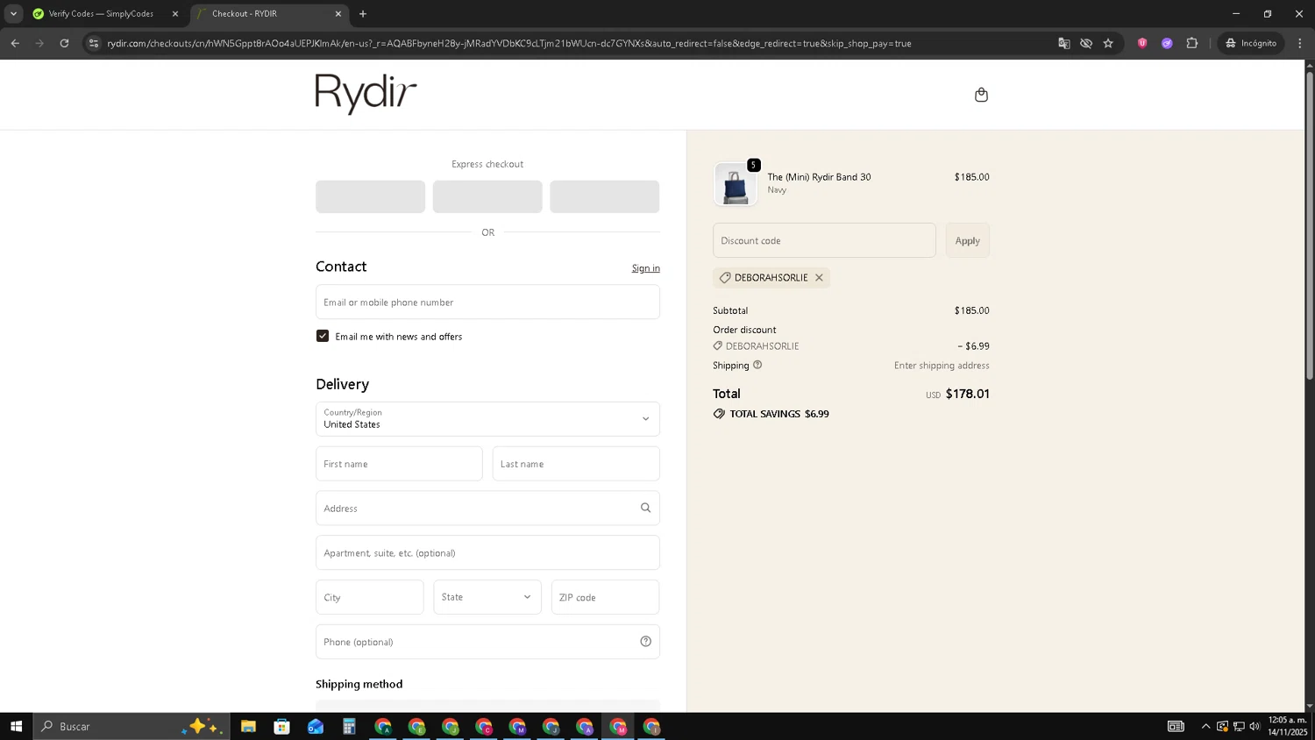Open a new browser tab
The height and width of the screenshot is (740, 1315).
click(363, 14)
